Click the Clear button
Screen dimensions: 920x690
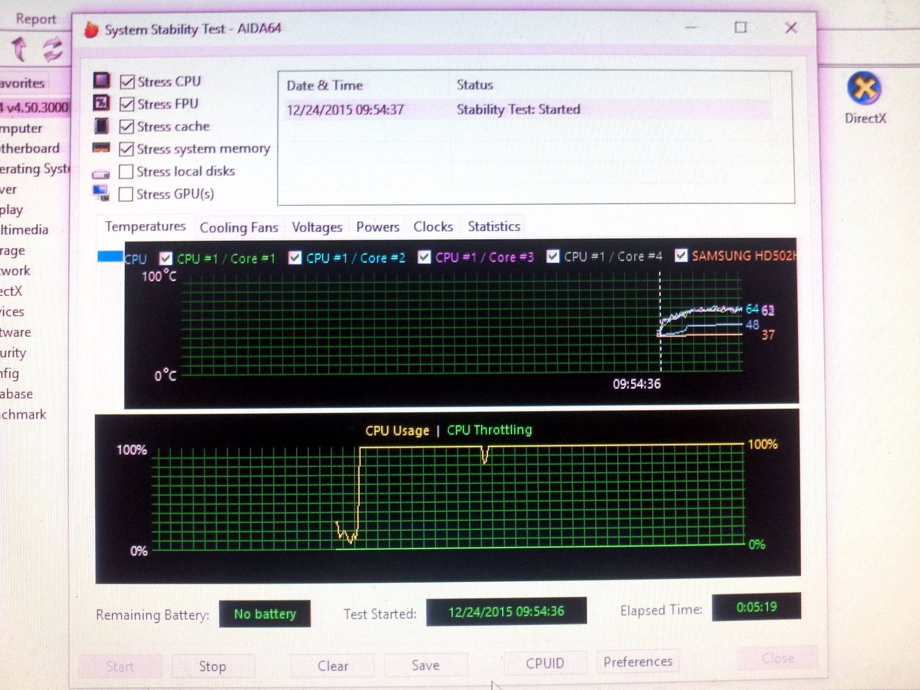(x=333, y=665)
